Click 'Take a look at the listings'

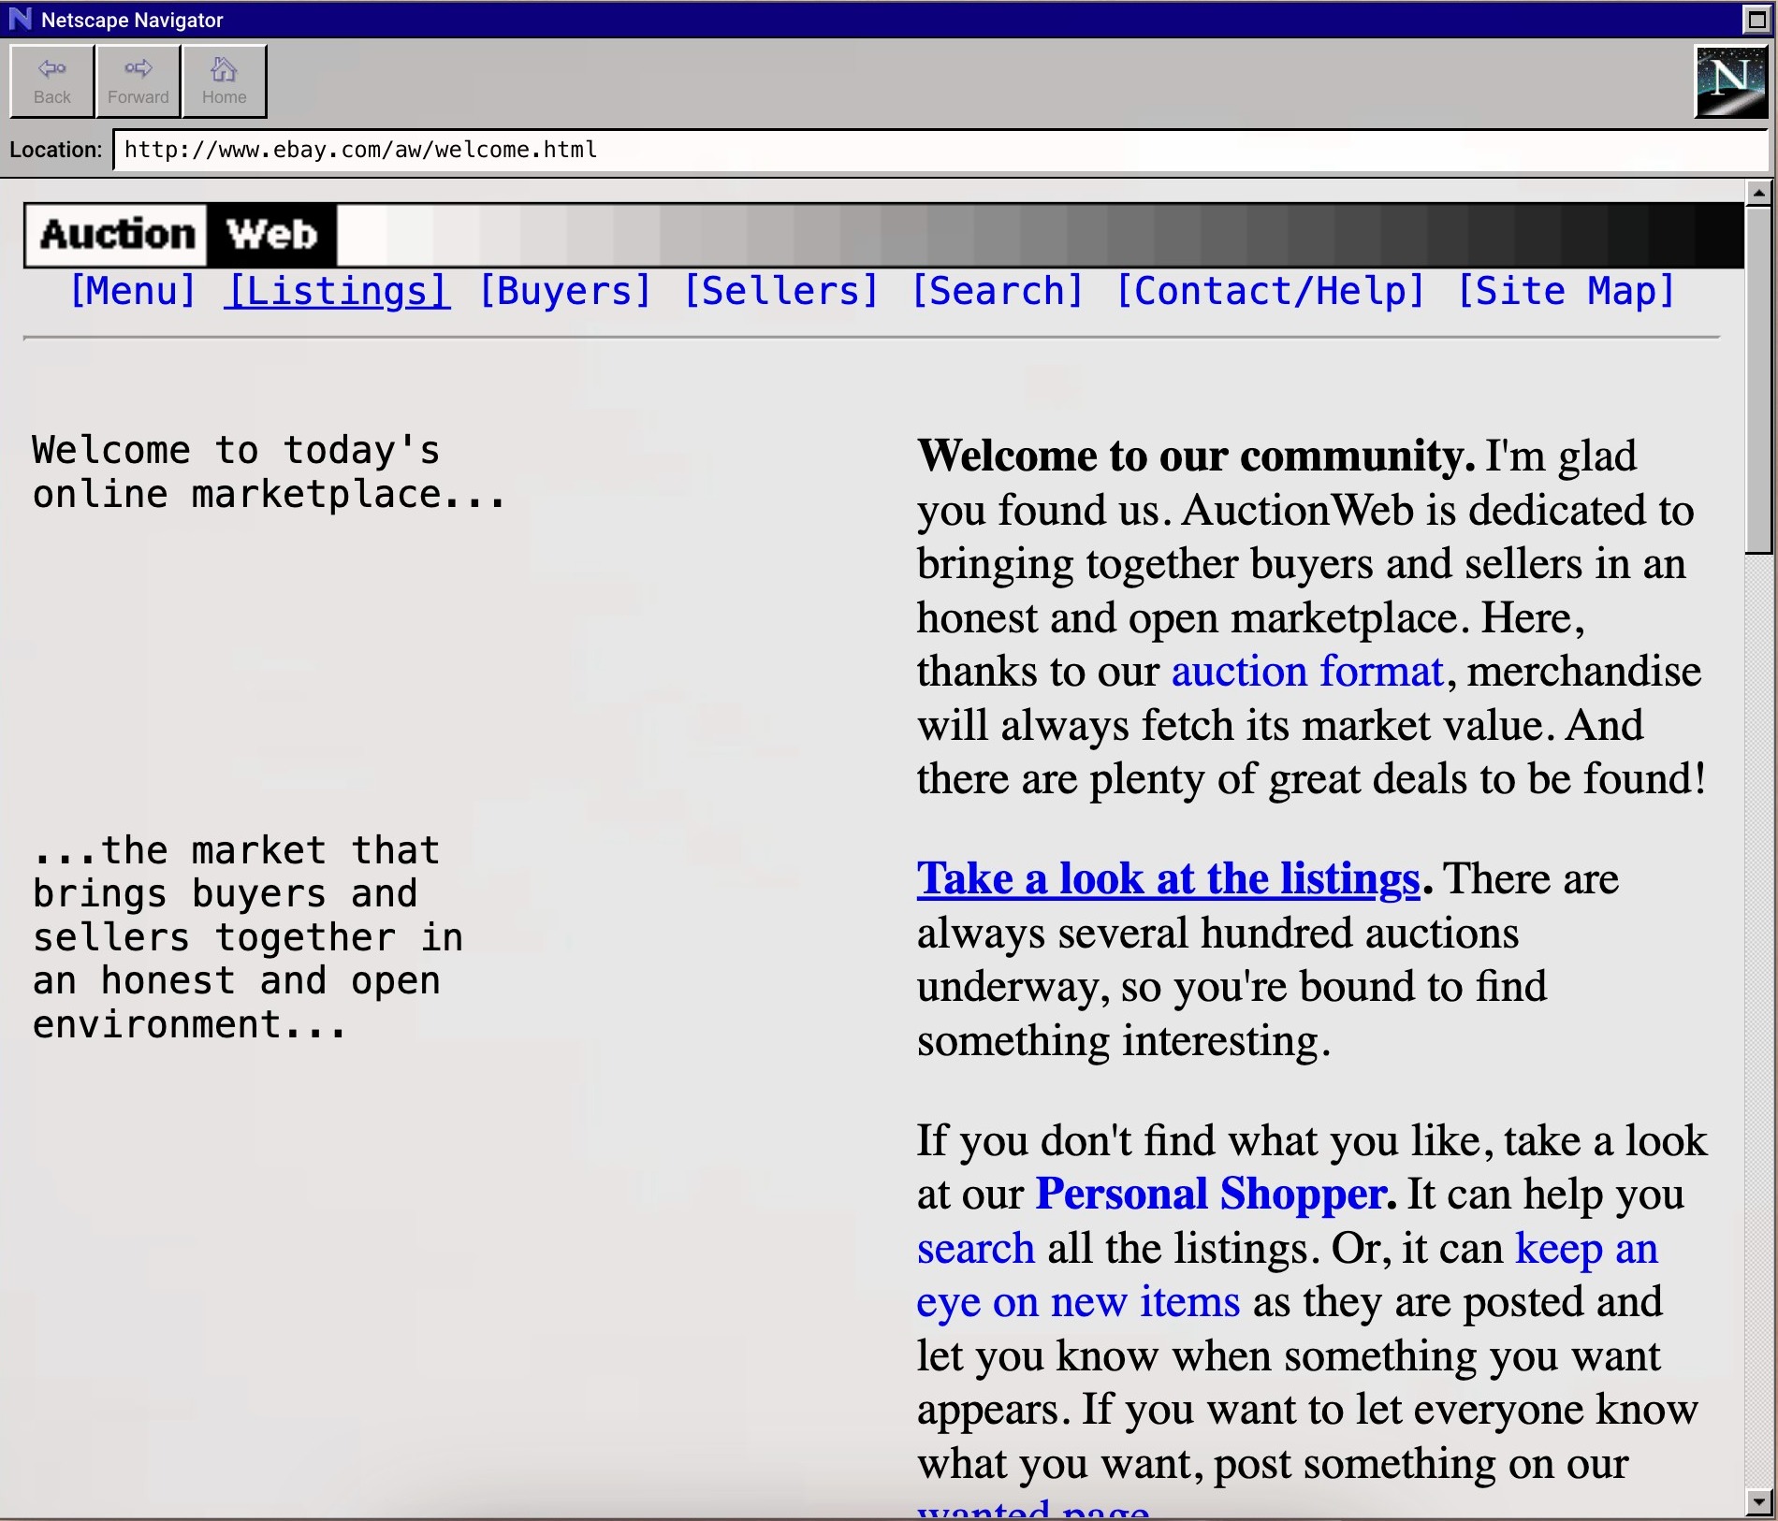pyautogui.click(x=1168, y=879)
